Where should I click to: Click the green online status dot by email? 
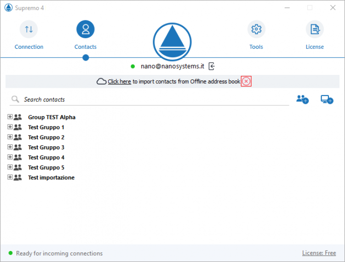click(132, 66)
